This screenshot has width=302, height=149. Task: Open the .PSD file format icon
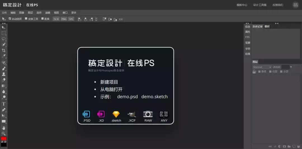click(x=86, y=114)
